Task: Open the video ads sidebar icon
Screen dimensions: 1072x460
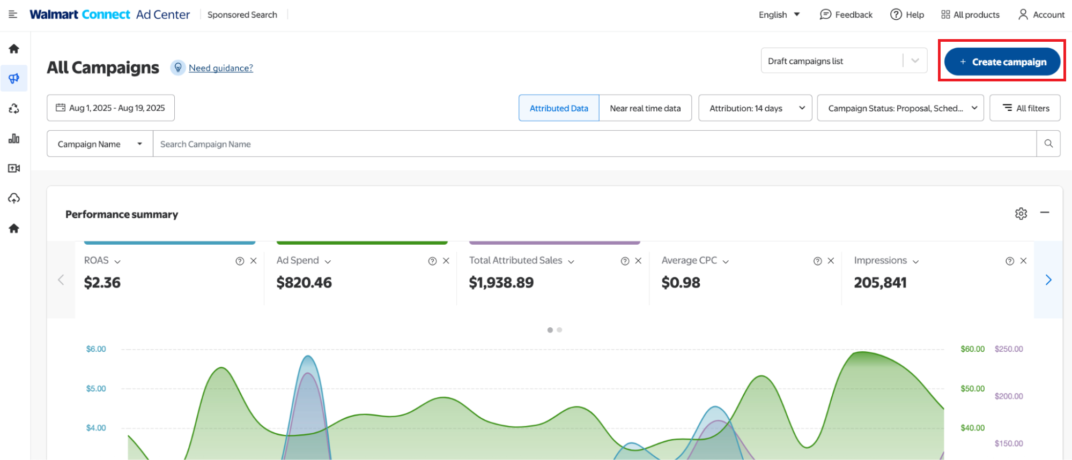Action: tap(14, 168)
